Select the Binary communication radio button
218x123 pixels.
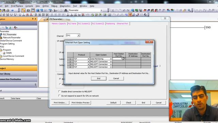(x=60, y=79)
